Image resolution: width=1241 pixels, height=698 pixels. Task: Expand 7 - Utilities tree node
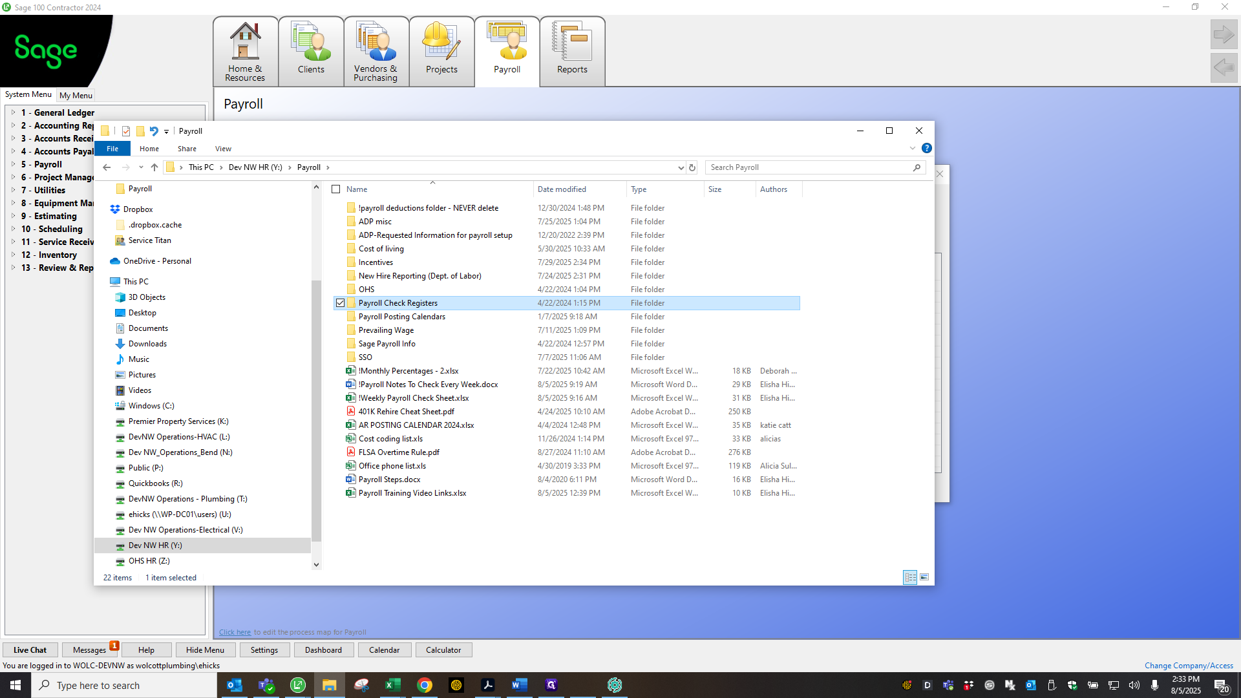coord(14,190)
